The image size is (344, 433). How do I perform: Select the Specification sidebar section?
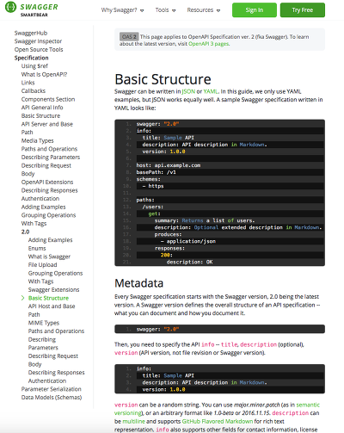[31, 58]
